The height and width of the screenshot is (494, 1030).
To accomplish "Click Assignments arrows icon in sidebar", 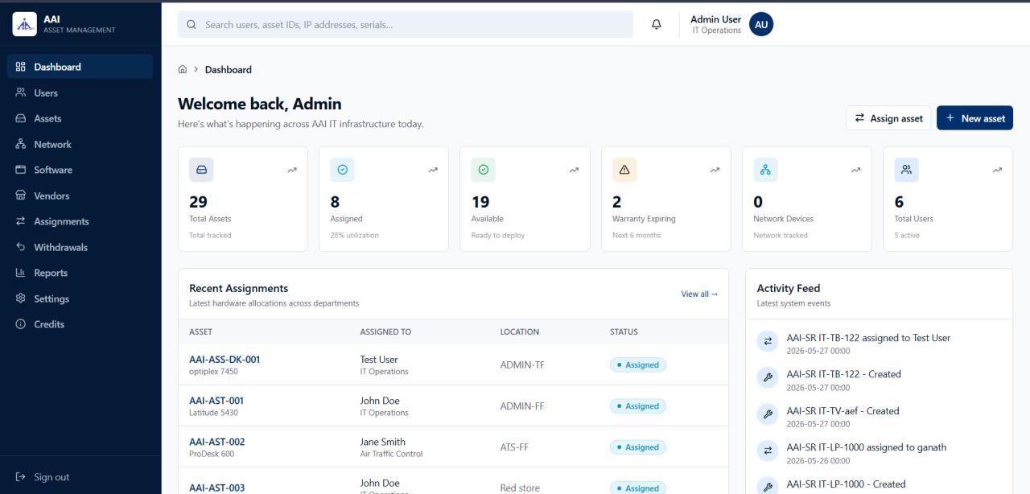I will coord(21,221).
